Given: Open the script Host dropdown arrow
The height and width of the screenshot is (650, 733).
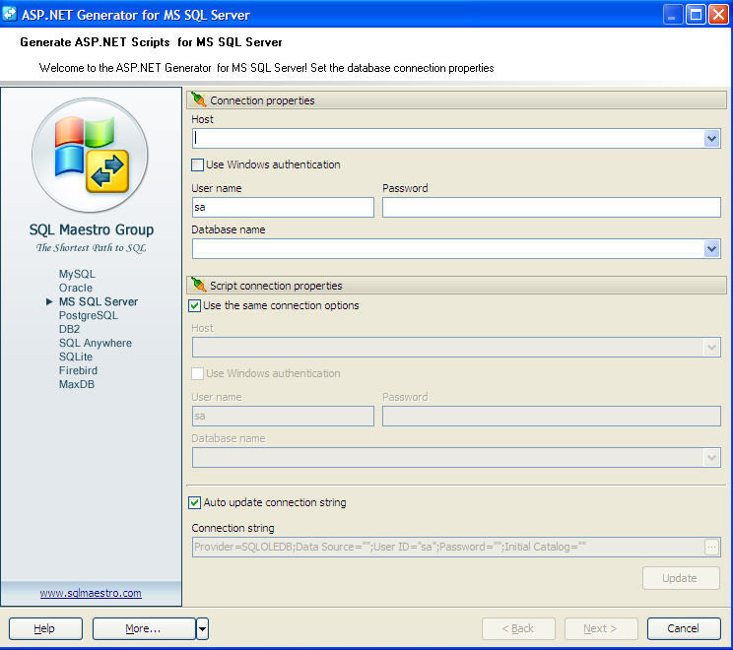Looking at the screenshot, I should tap(711, 348).
